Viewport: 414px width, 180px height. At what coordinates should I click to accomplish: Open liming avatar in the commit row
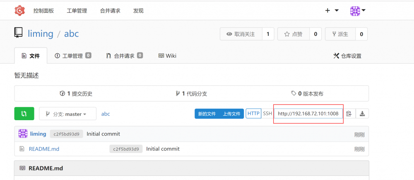click(23, 134)
